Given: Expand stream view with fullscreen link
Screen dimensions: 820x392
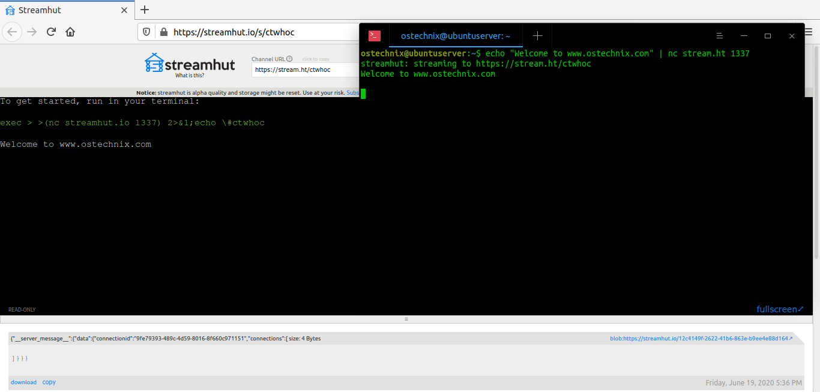Looking at the screenshot, I should tap(780, 309).
